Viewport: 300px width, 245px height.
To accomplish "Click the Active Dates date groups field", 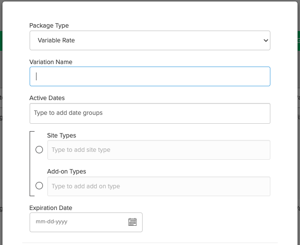I will click(x=150, y=113).
